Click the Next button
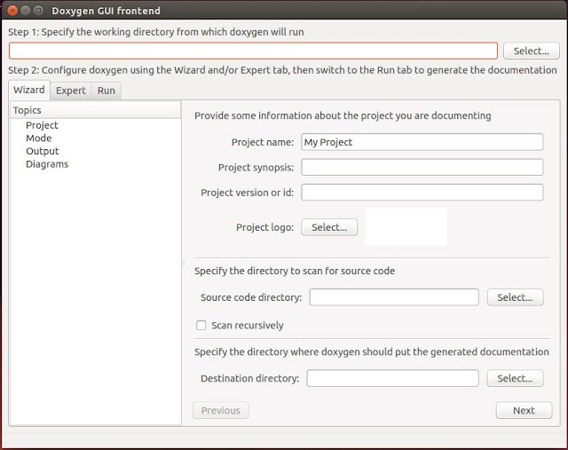Viewport: 568px width, 450px height. point(524,410)
